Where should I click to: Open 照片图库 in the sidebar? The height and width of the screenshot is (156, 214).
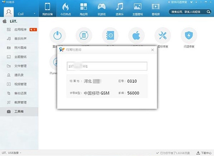tap(19, 48)
